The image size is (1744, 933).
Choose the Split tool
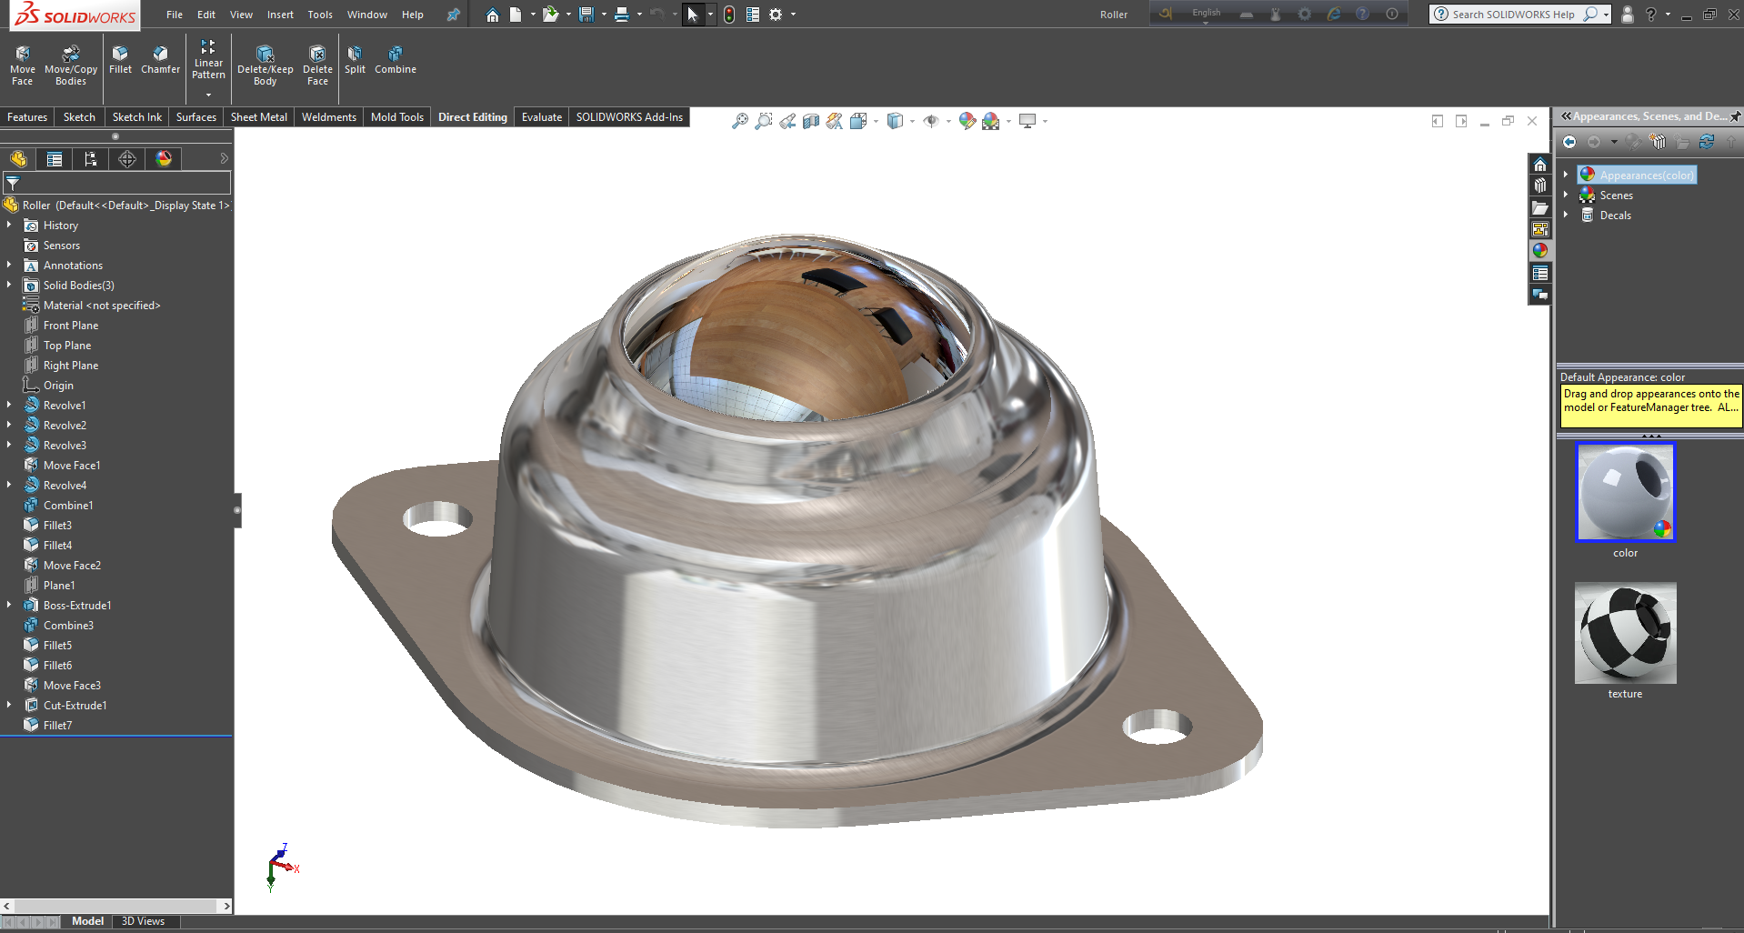[355, 60]
